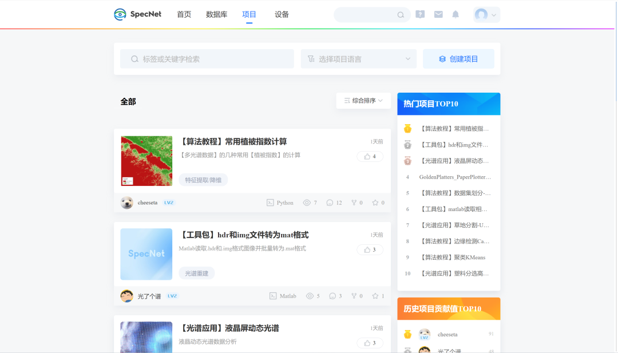The width and height of the screenshot is (618, 353).
Task: Click the fork icon on the Matlab project
Action: (355, 296)
